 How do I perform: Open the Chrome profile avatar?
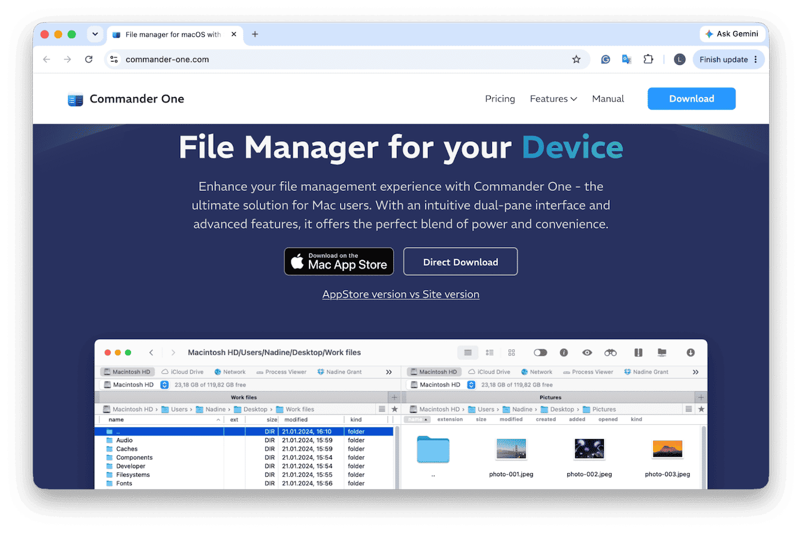(679, 59)
